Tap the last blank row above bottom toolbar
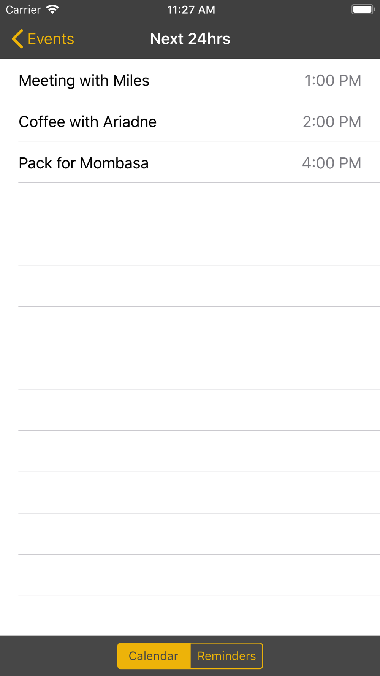Screen dimensions: 380x676 pyautogui.click(x=190, y=616)
